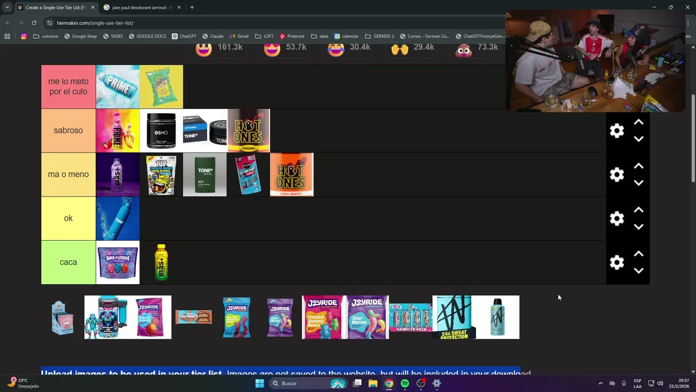
Task: Move ma o meno row down
Action: pos(639,183)
